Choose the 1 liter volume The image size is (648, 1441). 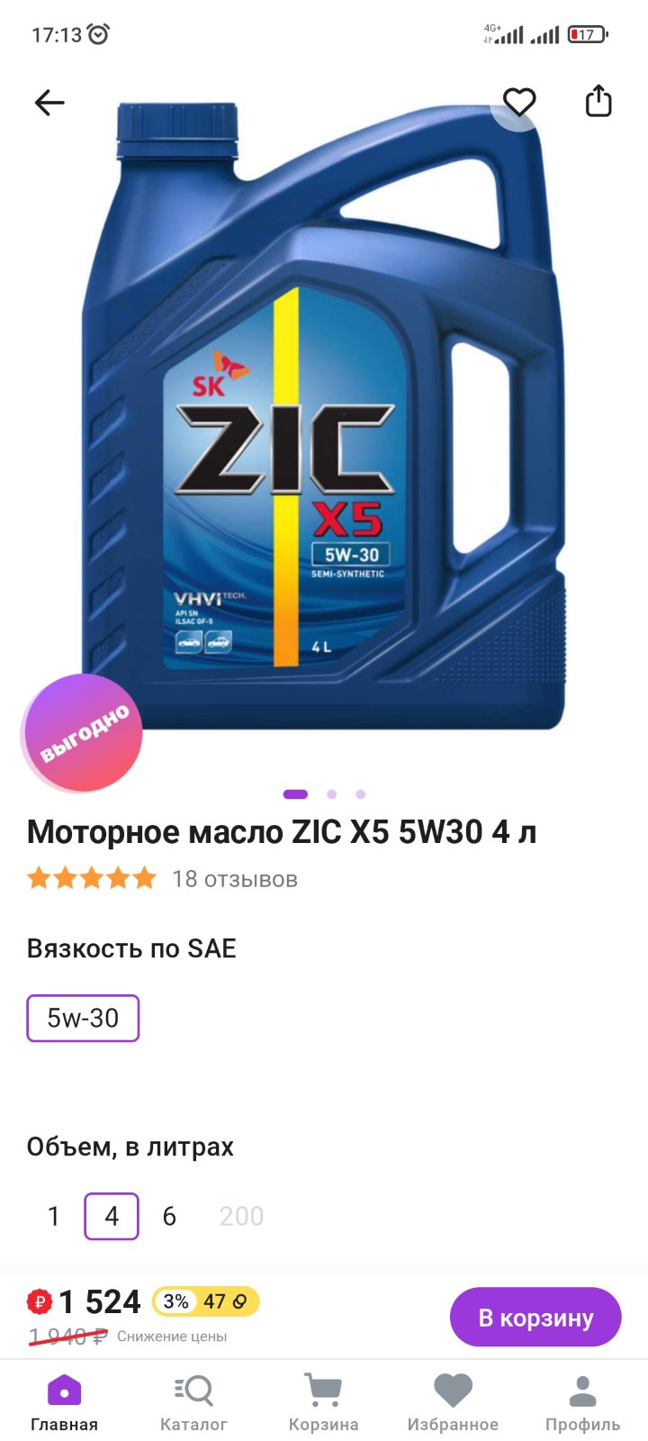(53, 1217)
